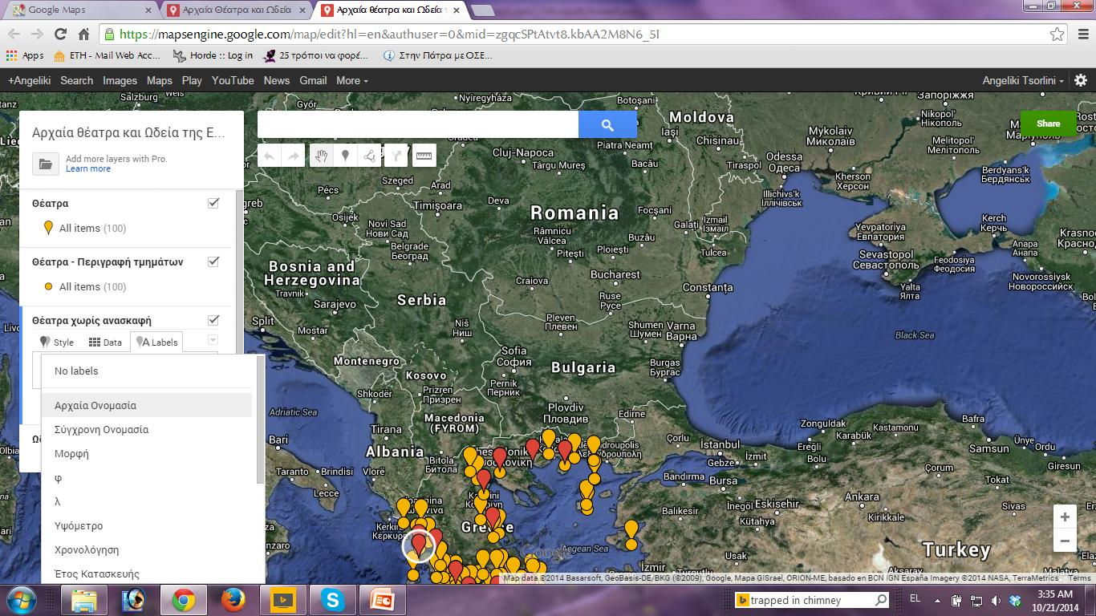The width and height of the screenshot is (1096, 616).
Task: Click the blue search magnifier button
Action: (607, 124)
